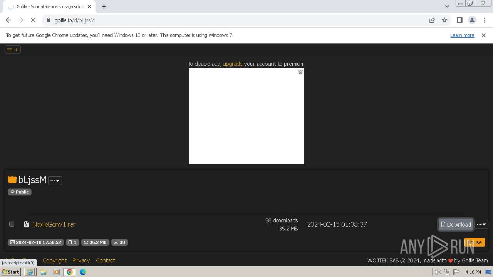Launch Microsoft Edge from taskbar
The width and height of the screenshot is (493, 277).
point(83,272)
